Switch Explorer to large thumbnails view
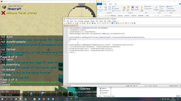181x101 pixels. tap(180, 96)
